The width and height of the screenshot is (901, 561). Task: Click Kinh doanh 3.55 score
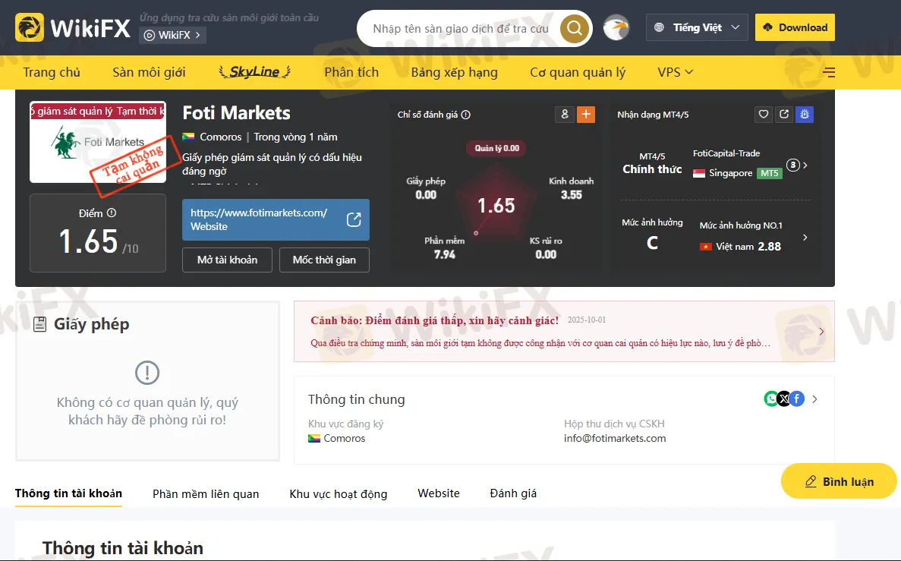571,188
